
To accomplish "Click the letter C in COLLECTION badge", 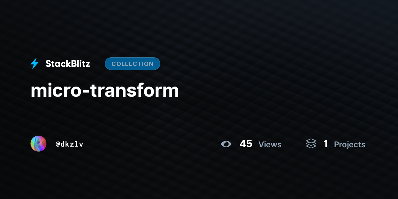I will [114, 64].
